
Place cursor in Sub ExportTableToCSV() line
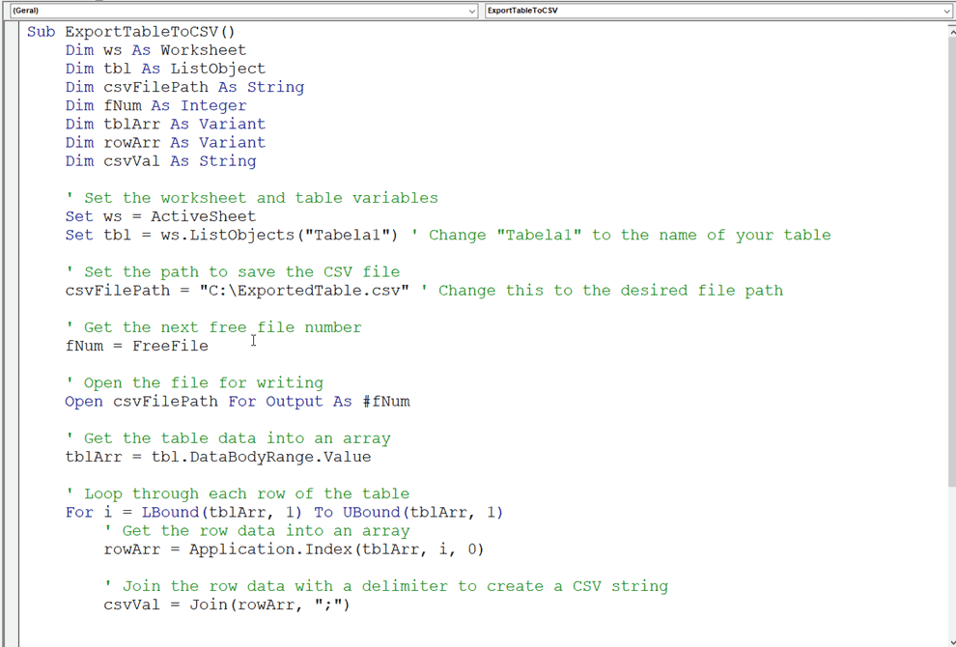pos(131,32)
